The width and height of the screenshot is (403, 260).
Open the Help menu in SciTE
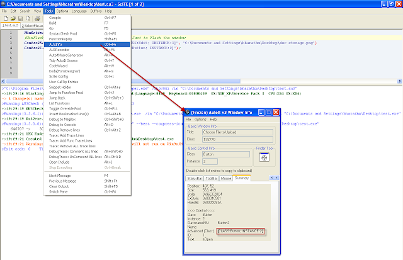[x=108, y=11]
